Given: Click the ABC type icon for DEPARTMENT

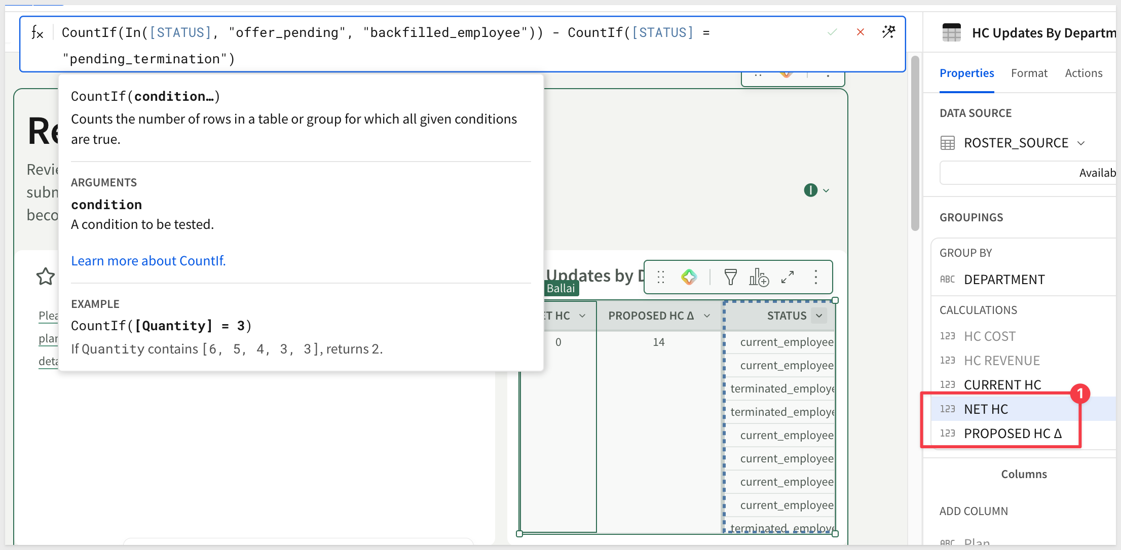Looking at the screenshot, I should point(947,280).
